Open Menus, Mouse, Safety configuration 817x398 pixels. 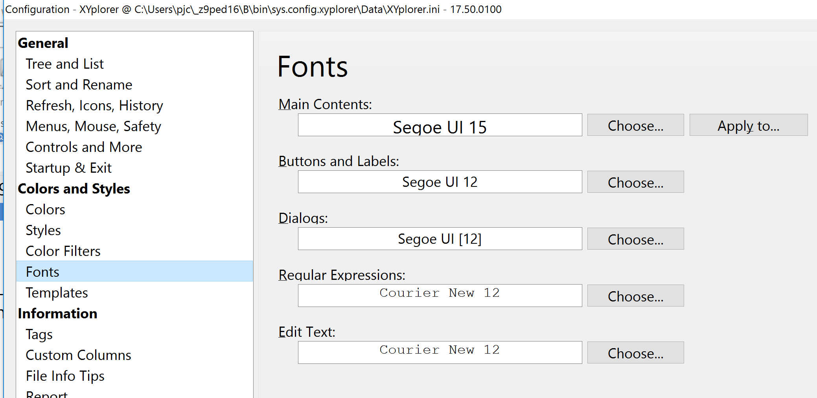click(x=93, y=126)
